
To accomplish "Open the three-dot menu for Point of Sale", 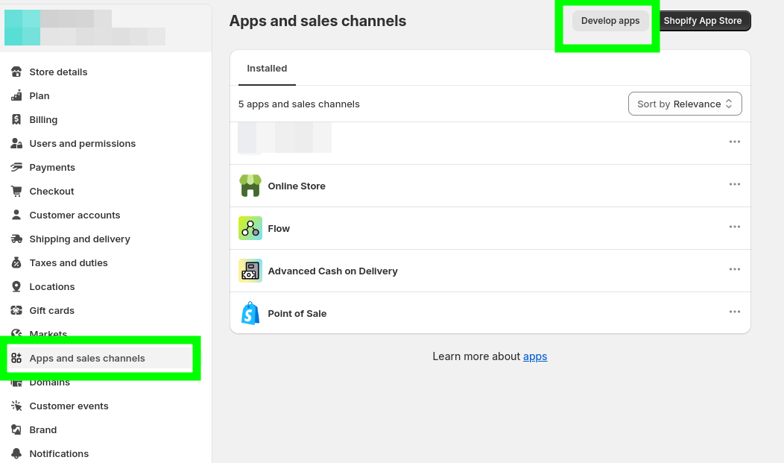I will [735, 312].
